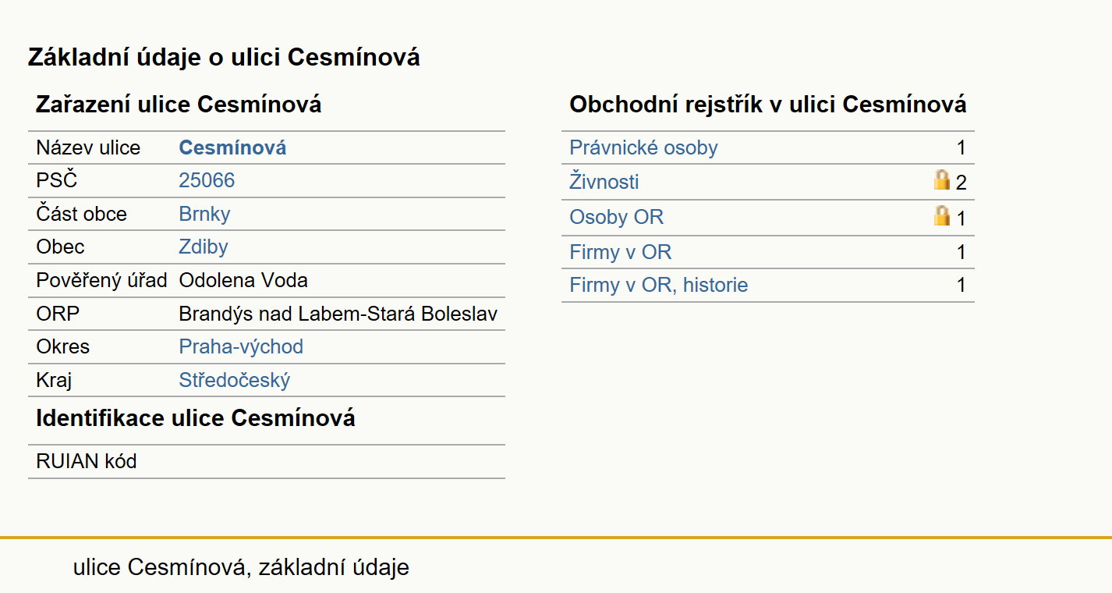This screenshot has height=593, width=1112.
Task: Click the Identifikace ulice Cesmínová heading
Action: 196,418
